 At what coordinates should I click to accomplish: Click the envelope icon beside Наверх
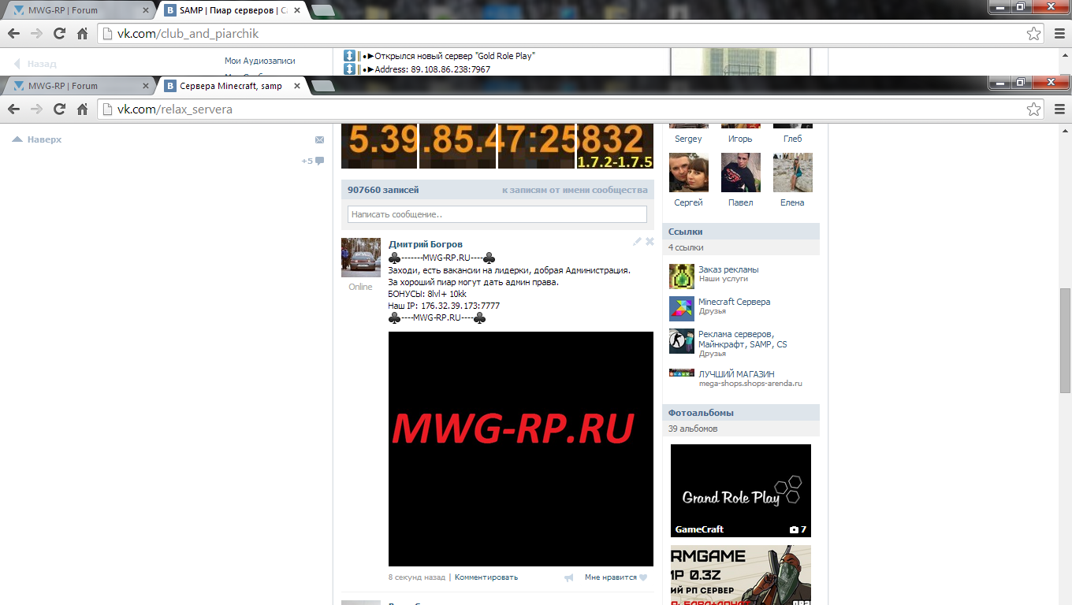tap(319, 139)
